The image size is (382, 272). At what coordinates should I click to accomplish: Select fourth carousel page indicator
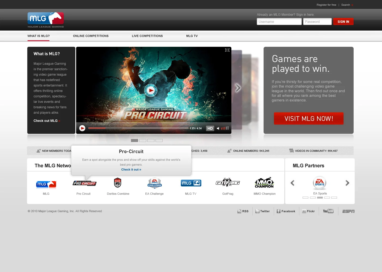click(159, 141)
